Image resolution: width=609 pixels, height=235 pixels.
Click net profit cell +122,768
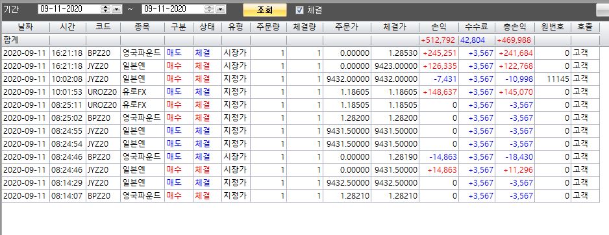(516, 66)
